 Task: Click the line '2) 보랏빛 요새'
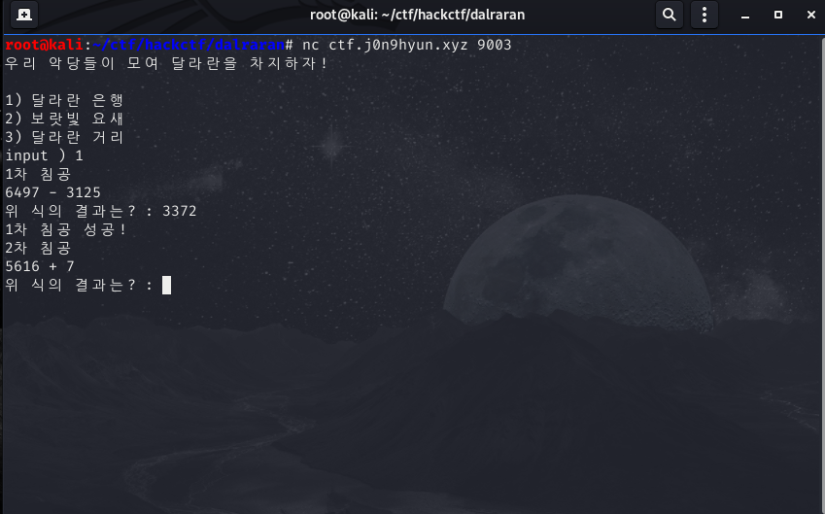[64, 119]
